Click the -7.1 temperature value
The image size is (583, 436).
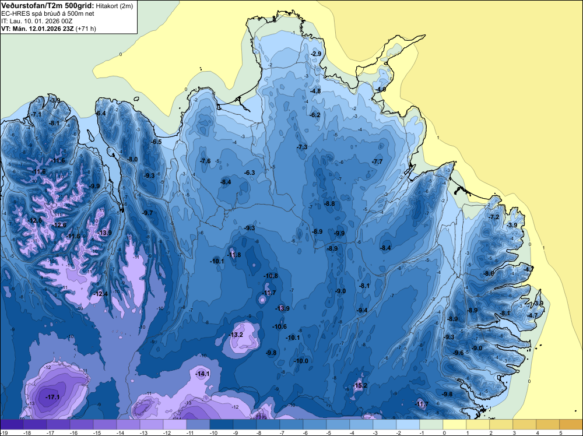point(36,114)
